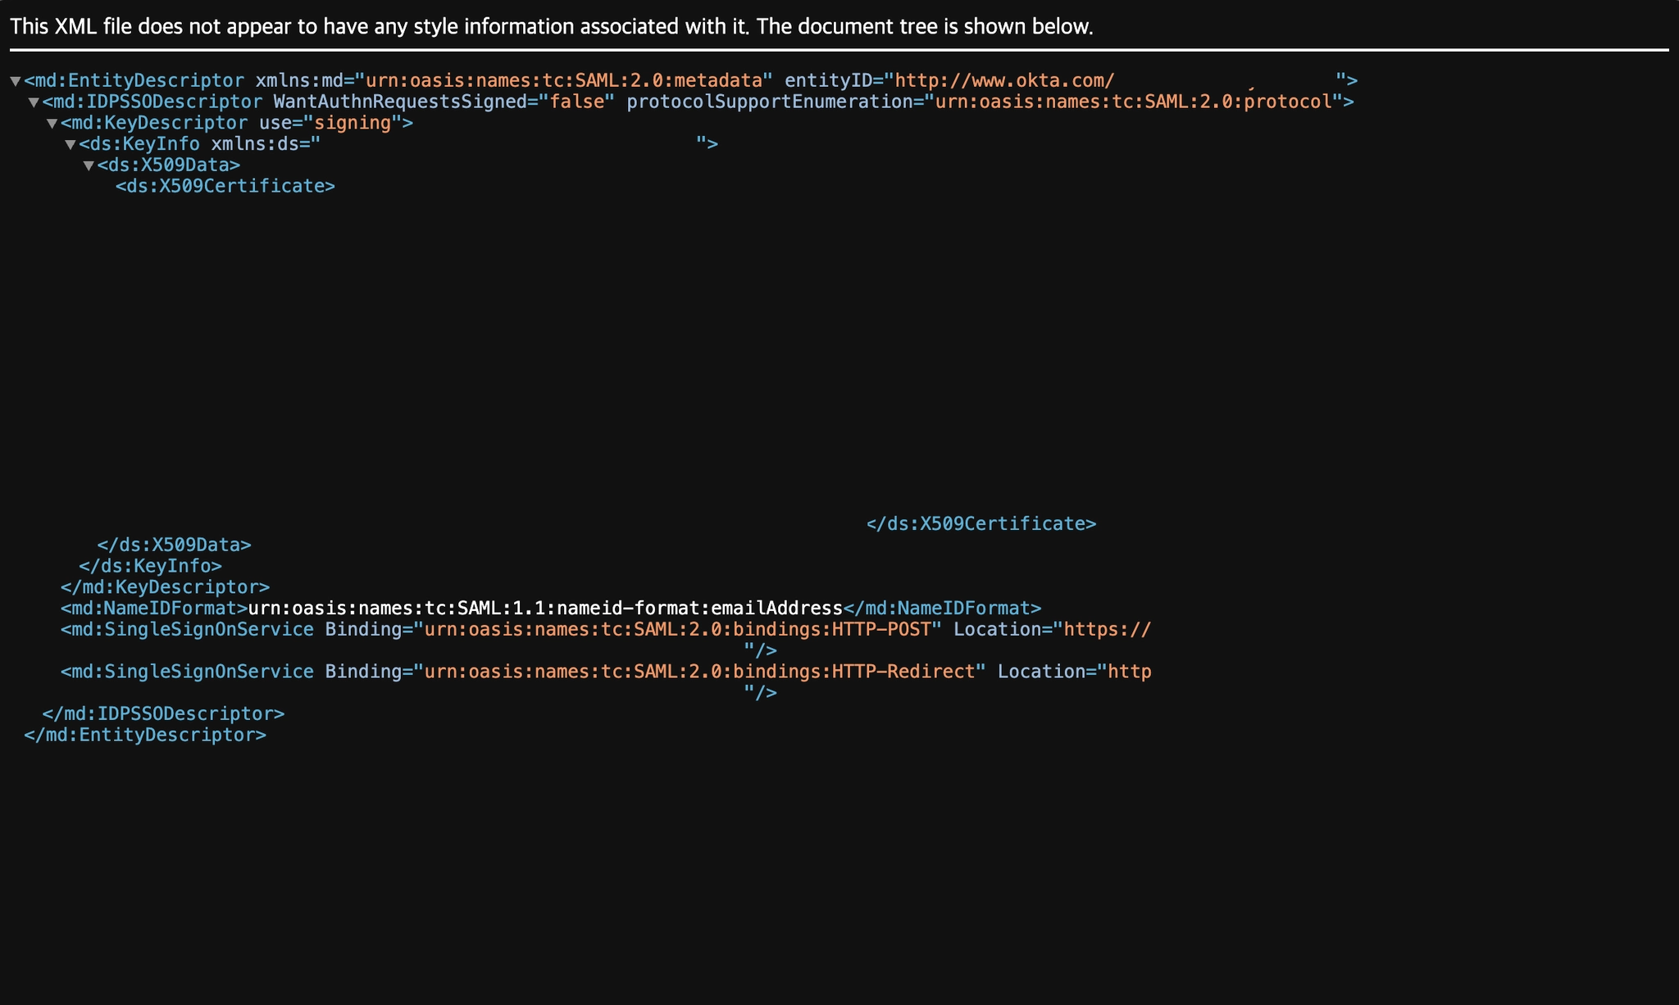Click the WantAuthnRequestsSigned false value
The image size is (1679, 1005).
coord(577,102)
